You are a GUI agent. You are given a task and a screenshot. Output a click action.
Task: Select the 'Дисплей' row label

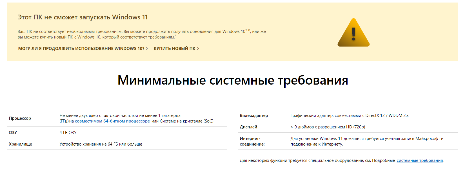pos(248,127)
